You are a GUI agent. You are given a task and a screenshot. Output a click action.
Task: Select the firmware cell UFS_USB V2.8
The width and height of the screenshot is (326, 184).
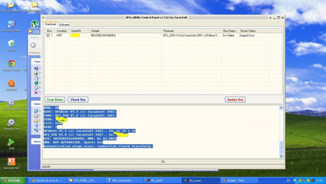pos(191,35)
